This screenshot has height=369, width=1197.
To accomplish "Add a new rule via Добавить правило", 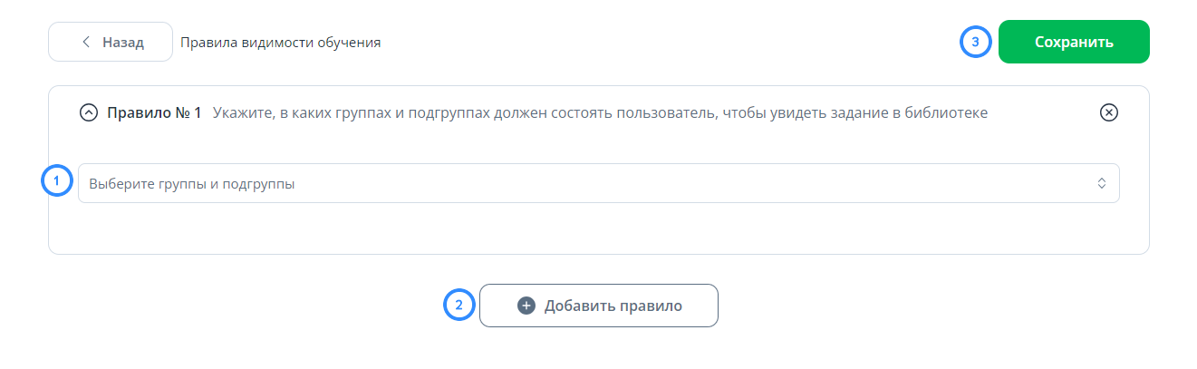I will tap(599, 306).
